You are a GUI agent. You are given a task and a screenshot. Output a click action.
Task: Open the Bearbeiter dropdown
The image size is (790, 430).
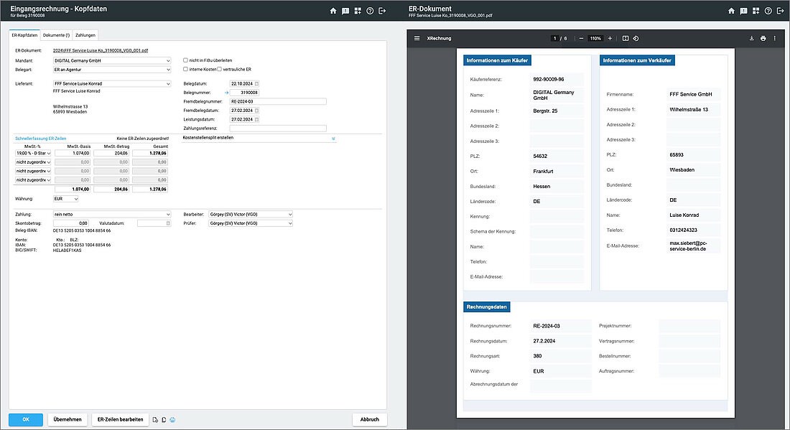tap(251, 215)
